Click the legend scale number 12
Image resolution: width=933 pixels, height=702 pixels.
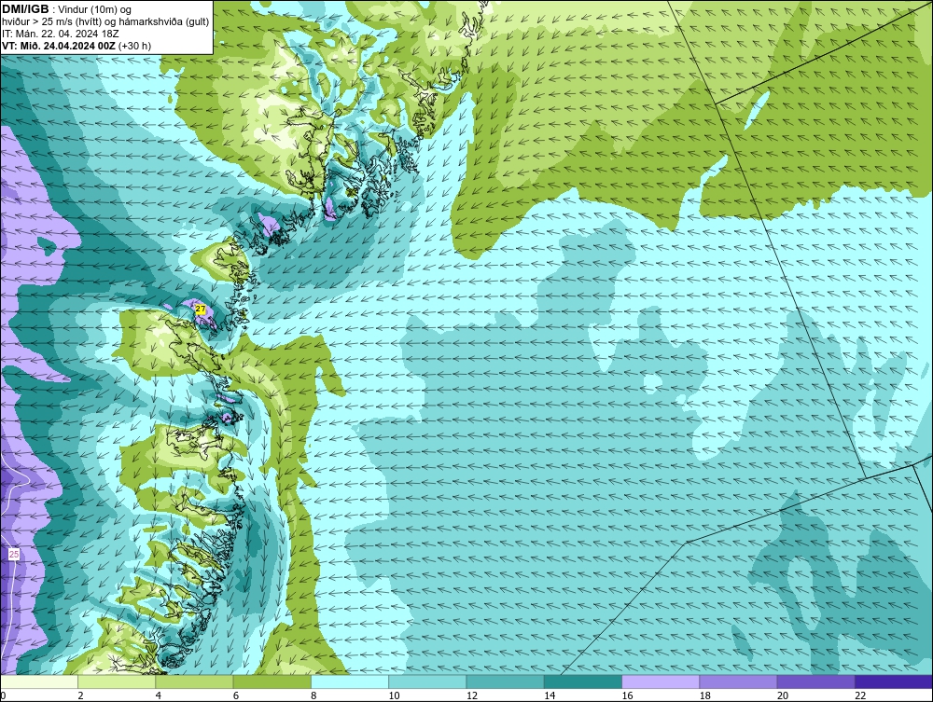[472, 695]
